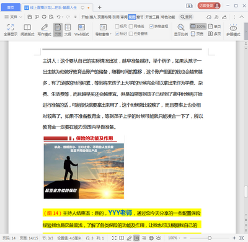Click full screen icon in status bar

point(114,238)
